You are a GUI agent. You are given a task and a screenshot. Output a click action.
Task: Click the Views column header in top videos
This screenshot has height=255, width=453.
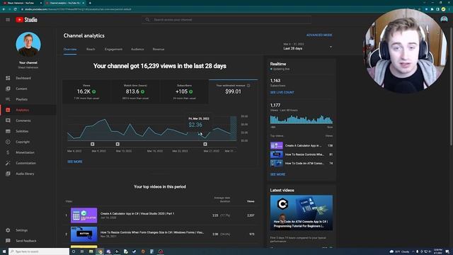coord(251,201)
